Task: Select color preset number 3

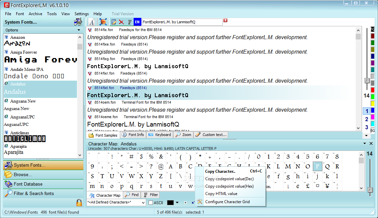Action: click(x=367, y=127)
